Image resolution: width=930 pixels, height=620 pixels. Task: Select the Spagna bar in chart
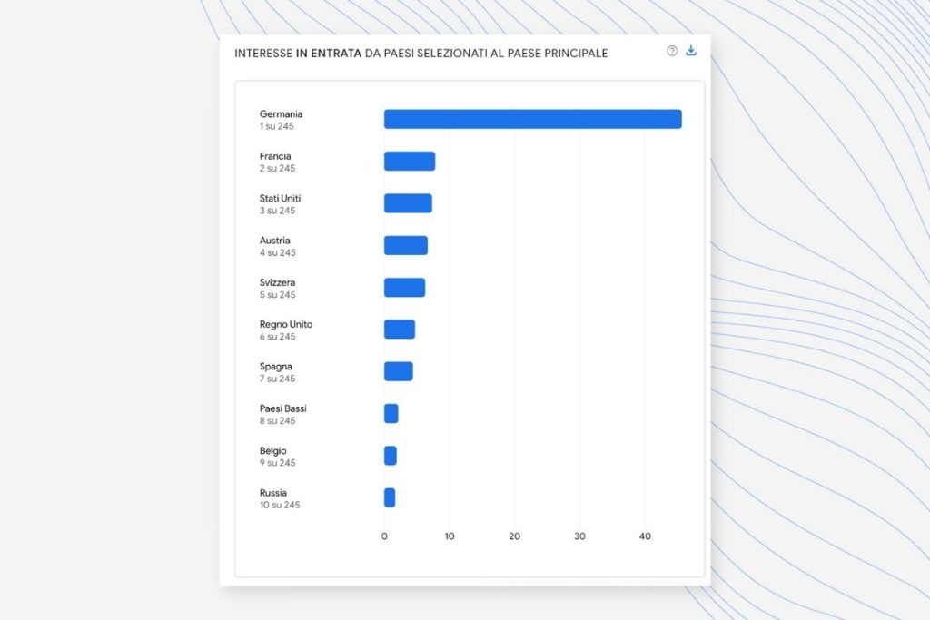(398, 371)
